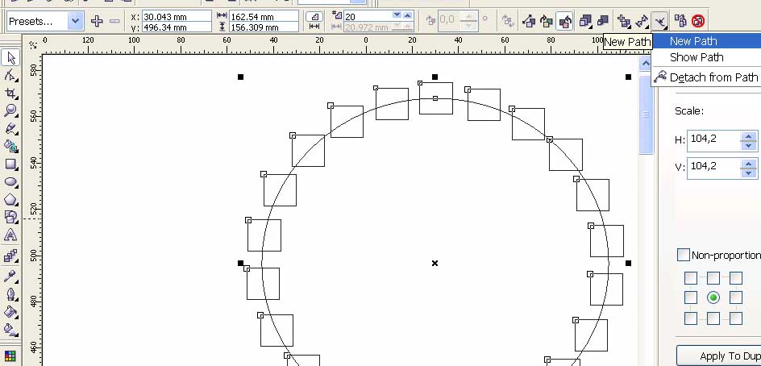Edit the object width field 162.54 mm
Image resolution: width=761 pixels, height=366 pixels.
click(264, 16)
